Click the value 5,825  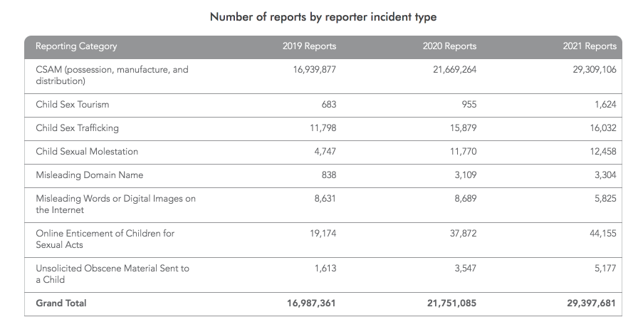(605, 199)
